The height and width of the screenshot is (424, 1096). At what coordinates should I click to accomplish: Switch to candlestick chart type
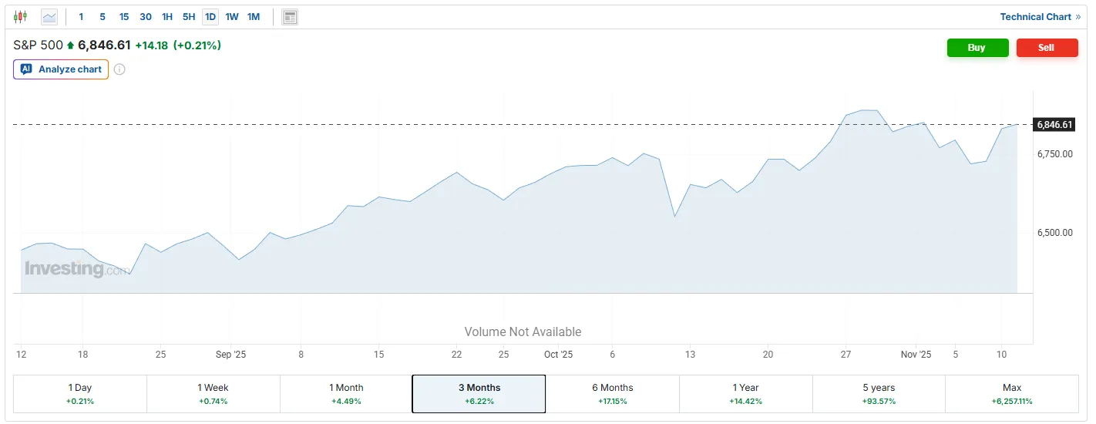(20, 16)
